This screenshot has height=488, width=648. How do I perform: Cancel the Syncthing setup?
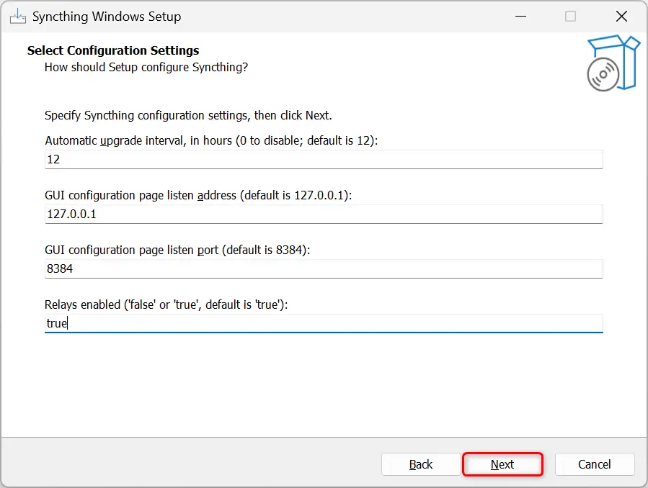pyautogui.click(x=594, y=464)
